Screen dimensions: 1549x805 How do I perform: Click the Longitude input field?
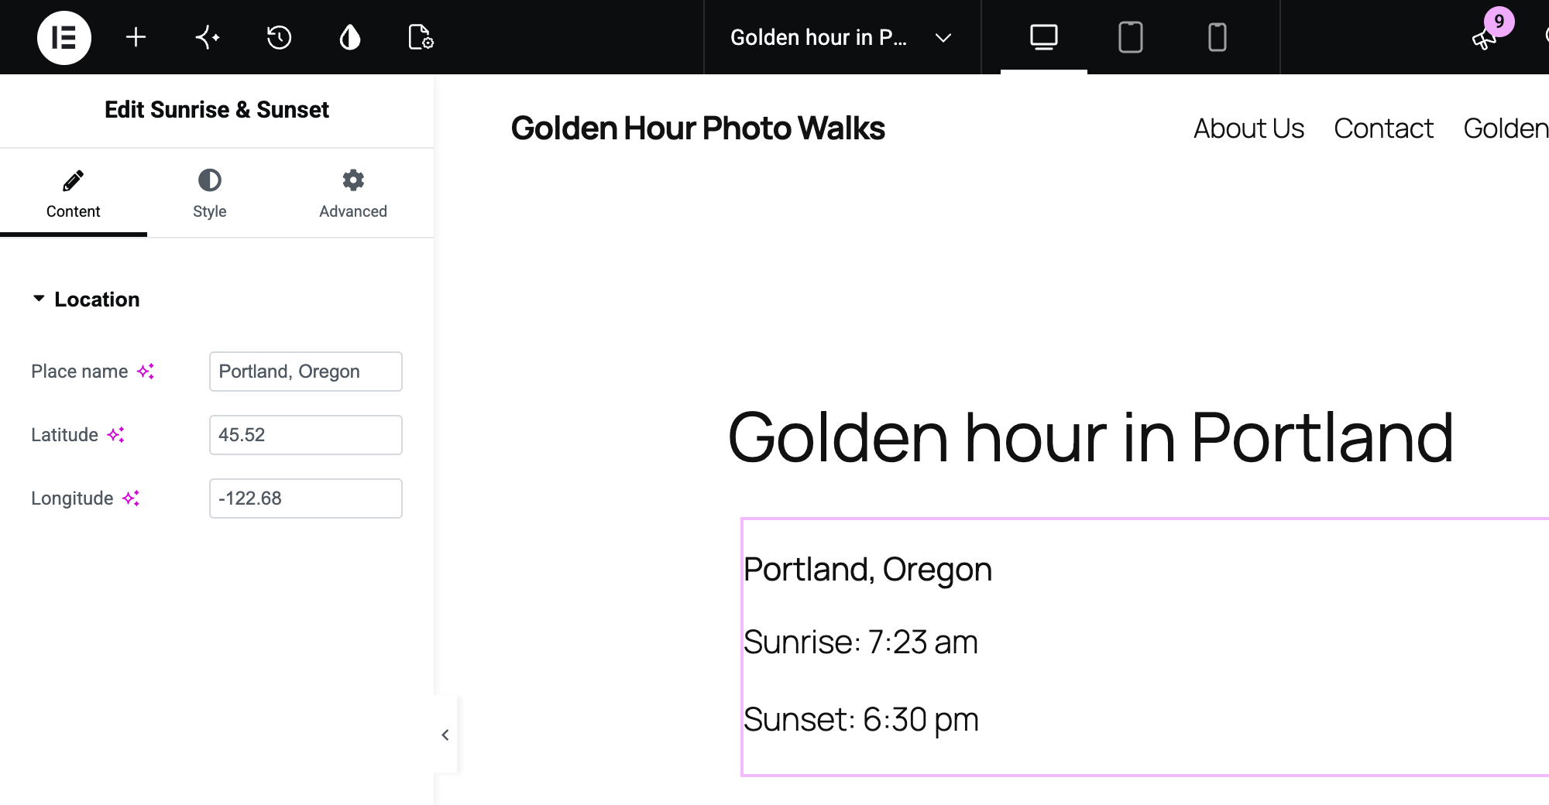pyautogui.click(x=305, y=498)
